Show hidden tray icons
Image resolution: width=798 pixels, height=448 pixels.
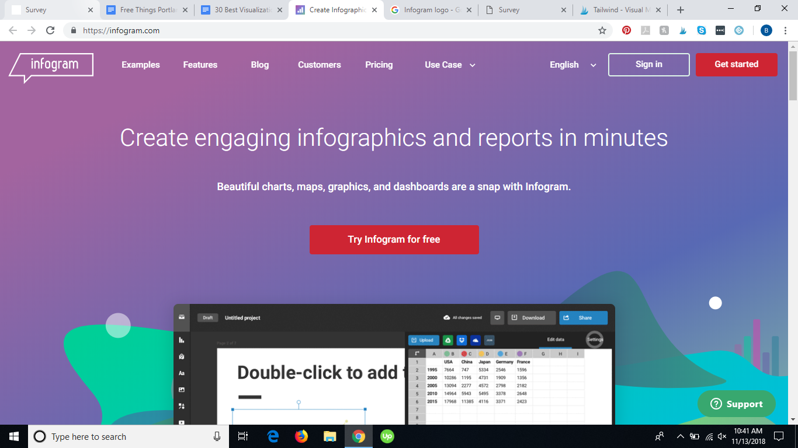[x=680, y=436]
